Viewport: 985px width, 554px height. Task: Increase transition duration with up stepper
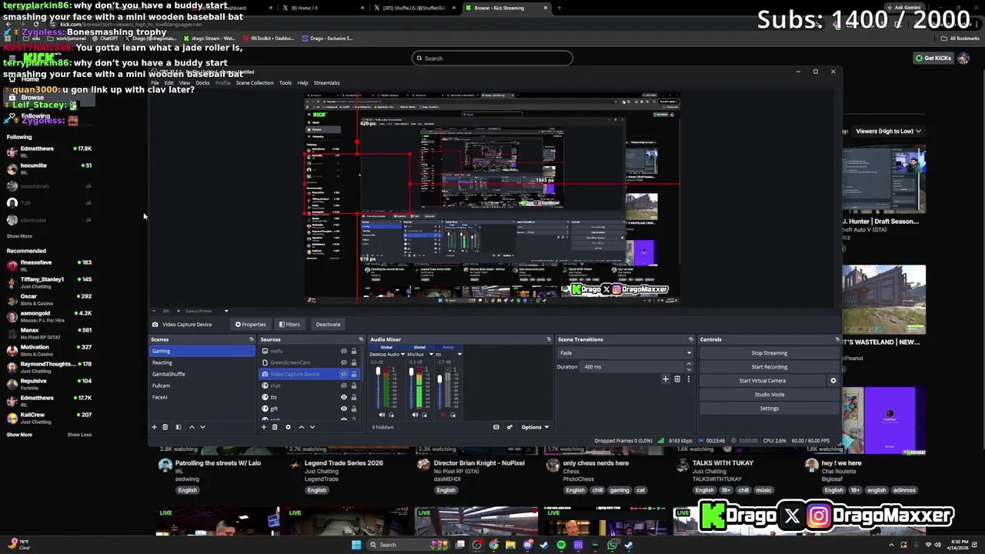click(x=688, y=364)
